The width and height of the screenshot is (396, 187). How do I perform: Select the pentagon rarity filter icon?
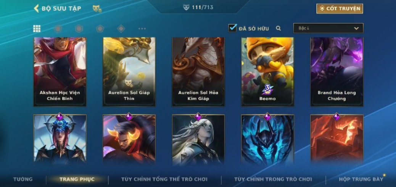(100, 29)
